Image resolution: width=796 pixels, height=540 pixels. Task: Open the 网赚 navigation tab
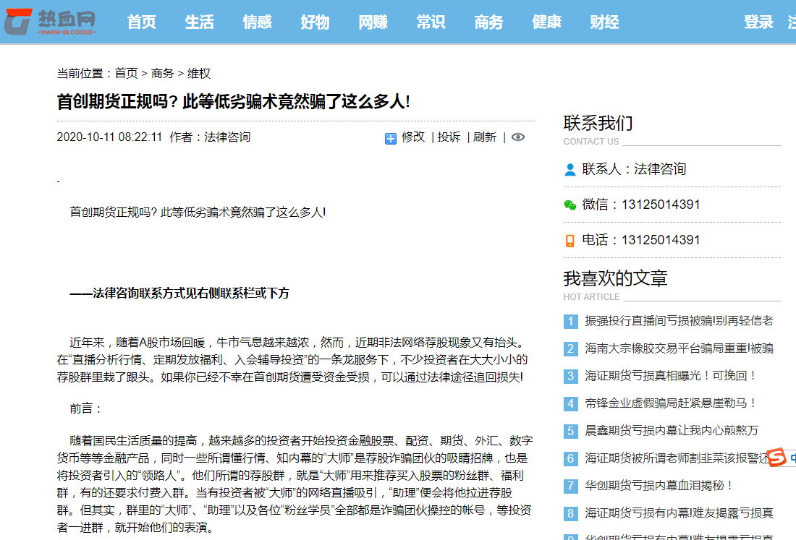(373, 22)
